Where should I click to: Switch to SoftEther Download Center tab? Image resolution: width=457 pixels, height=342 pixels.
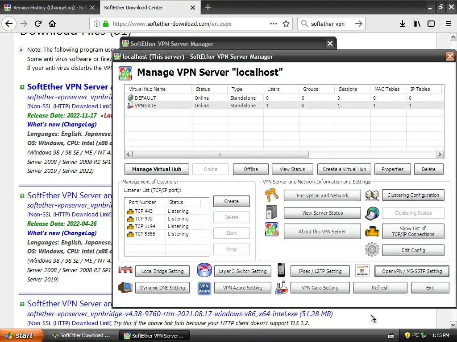[149, 8]
